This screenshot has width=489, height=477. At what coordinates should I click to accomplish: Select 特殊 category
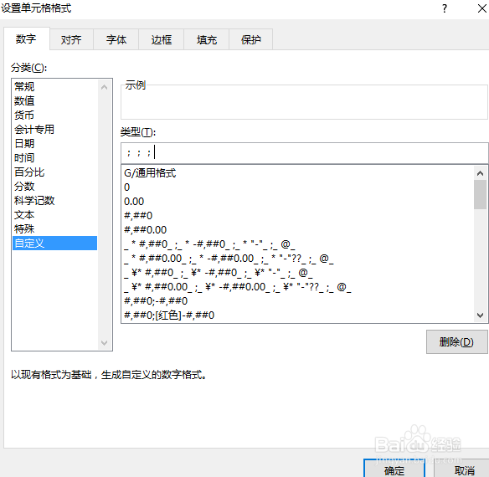[x=55, y=228]
